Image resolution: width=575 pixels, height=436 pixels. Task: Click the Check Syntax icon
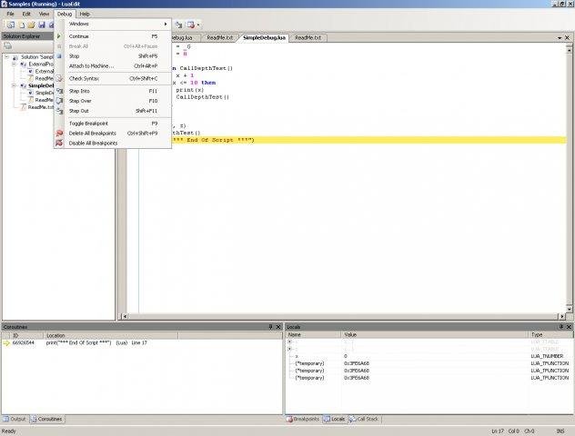click(x=59, y=78)
